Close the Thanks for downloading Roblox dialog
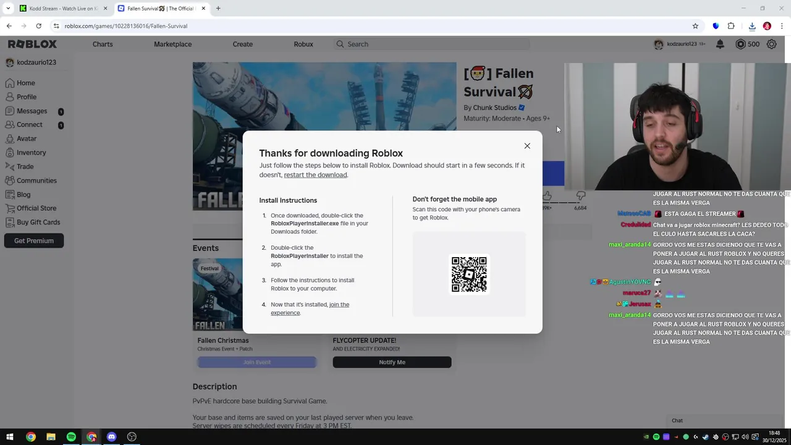 527,146
